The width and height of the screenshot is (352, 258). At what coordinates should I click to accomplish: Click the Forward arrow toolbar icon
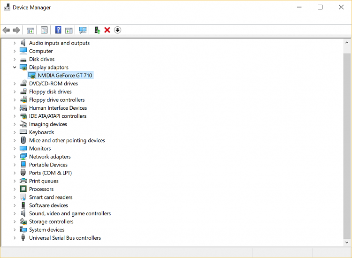click(x=16, y=30)
